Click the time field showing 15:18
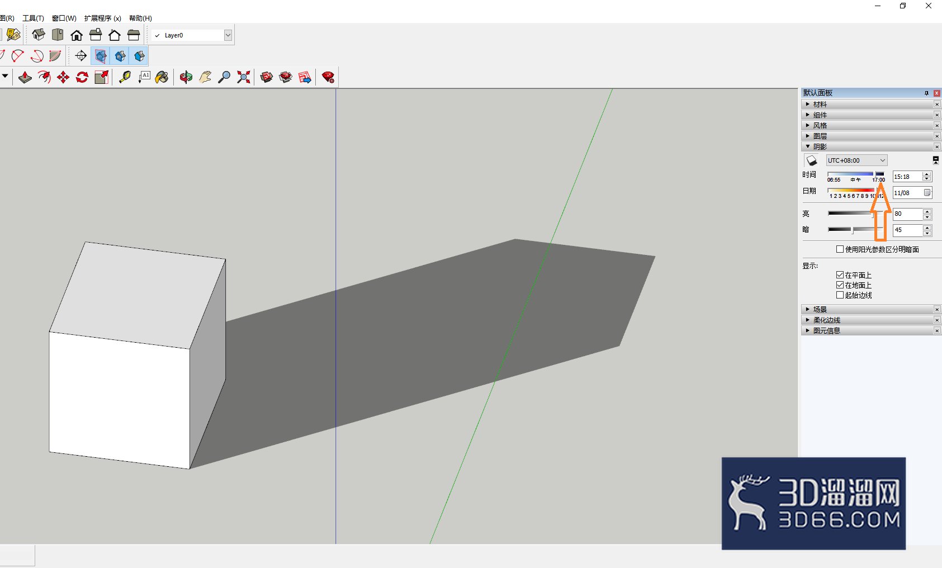 [907, 177]
